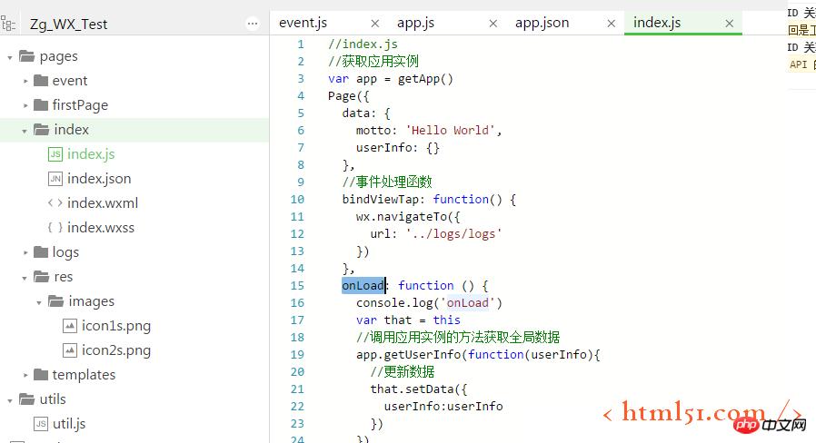Click the JS file icon for util.js
816x443 pixels.
40,424
